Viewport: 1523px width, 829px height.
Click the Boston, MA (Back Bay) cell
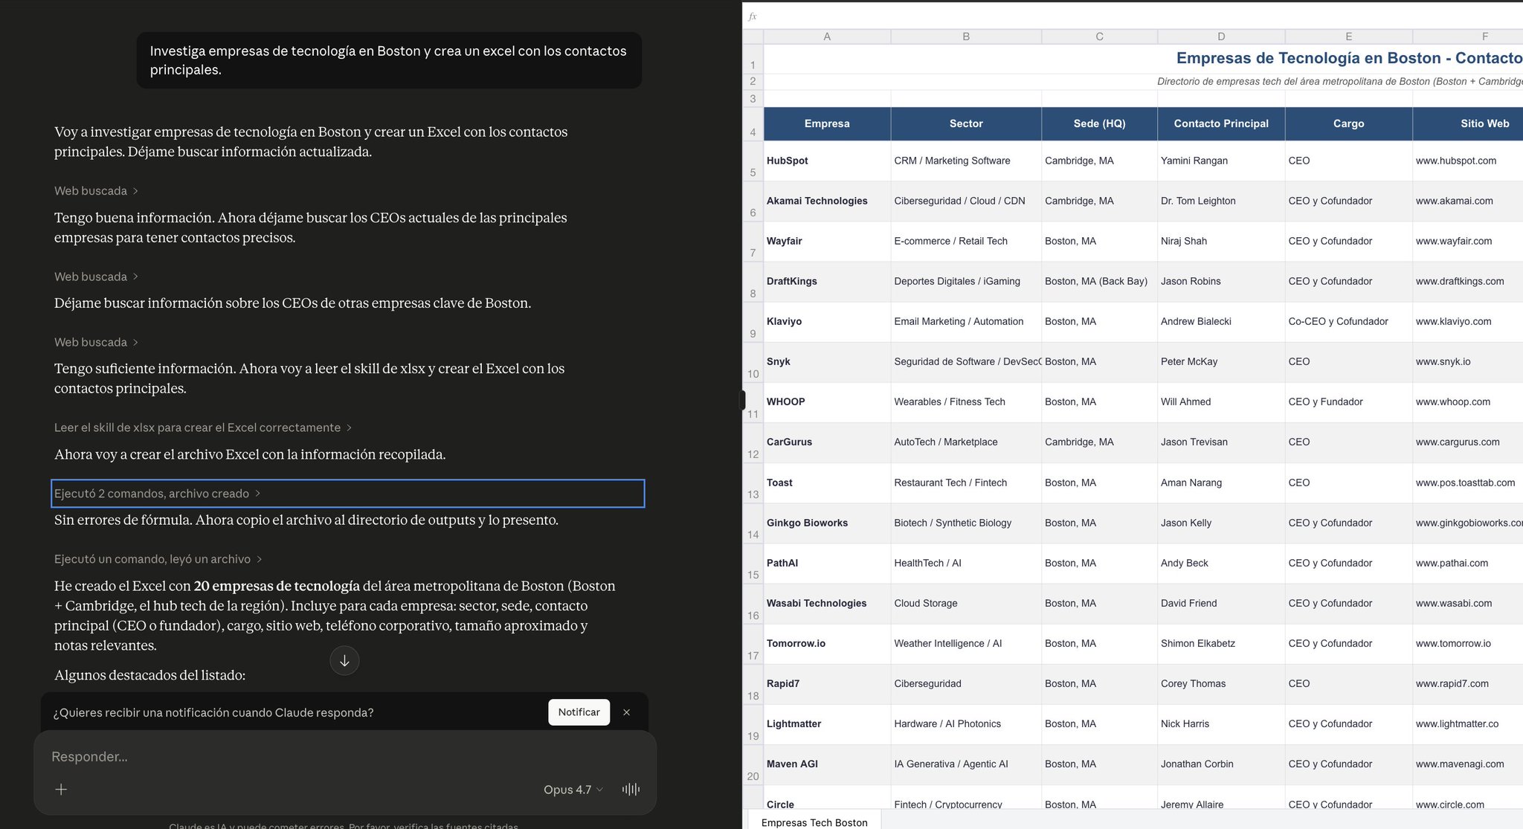(1099, 281)
